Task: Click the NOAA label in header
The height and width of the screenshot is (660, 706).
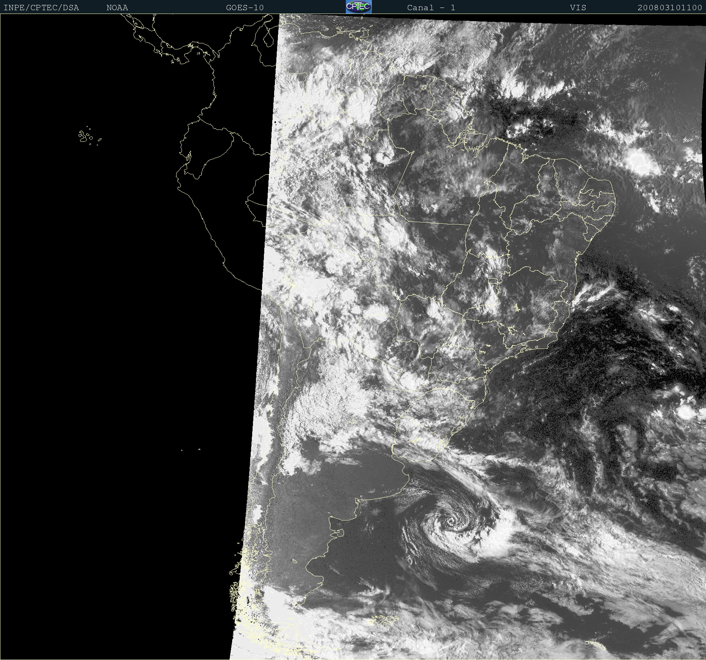Action: pos(117,8)
